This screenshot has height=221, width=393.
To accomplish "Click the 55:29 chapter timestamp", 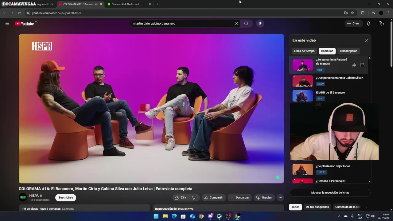I will coord(321,84).
